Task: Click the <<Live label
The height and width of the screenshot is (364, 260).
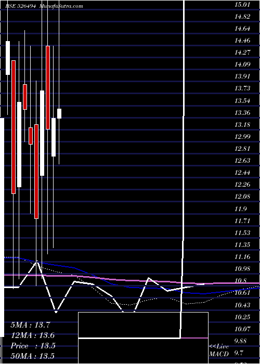Action: [219, 346]
